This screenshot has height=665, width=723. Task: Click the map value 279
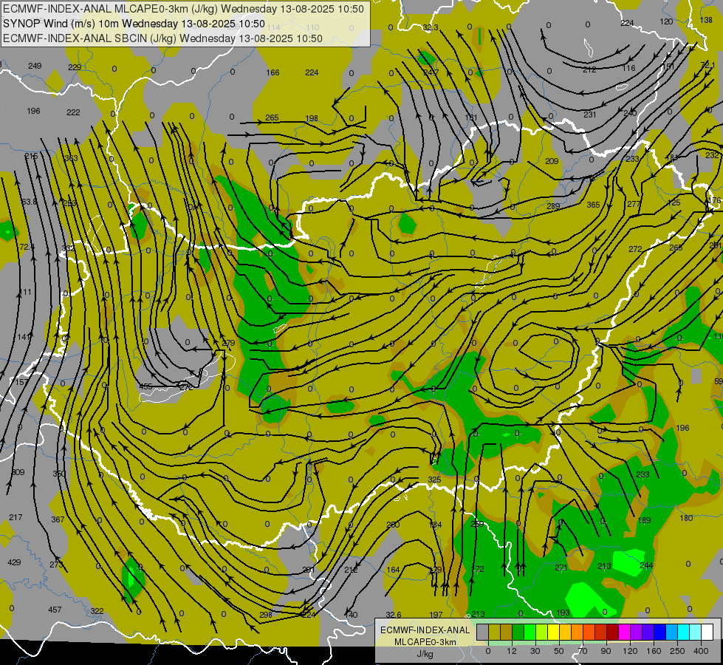(x=228, y=343)
